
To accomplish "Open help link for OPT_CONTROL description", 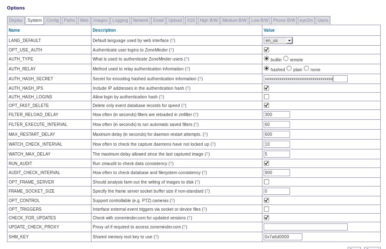I will click(x=172, y=200).
